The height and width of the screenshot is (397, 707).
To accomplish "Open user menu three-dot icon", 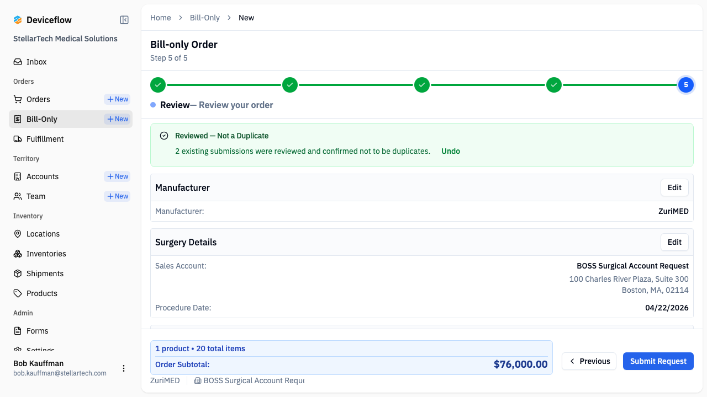I will (x=124, y=368).
